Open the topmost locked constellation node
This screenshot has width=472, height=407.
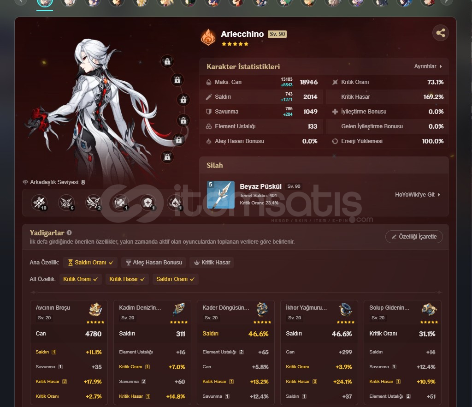coord(167,61)
